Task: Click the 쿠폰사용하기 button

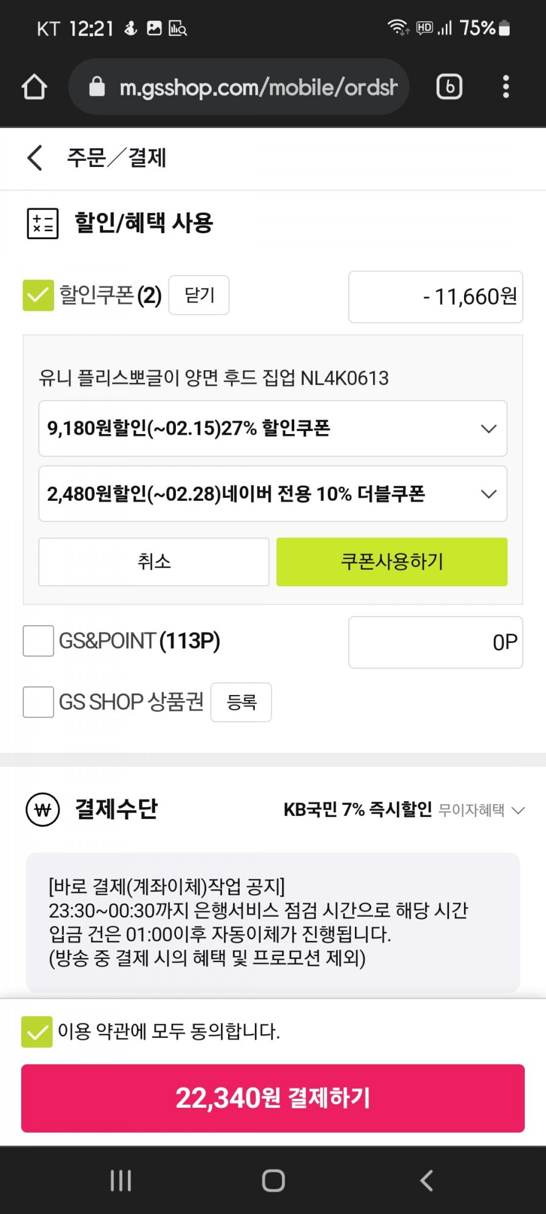Action: [392, 561]
